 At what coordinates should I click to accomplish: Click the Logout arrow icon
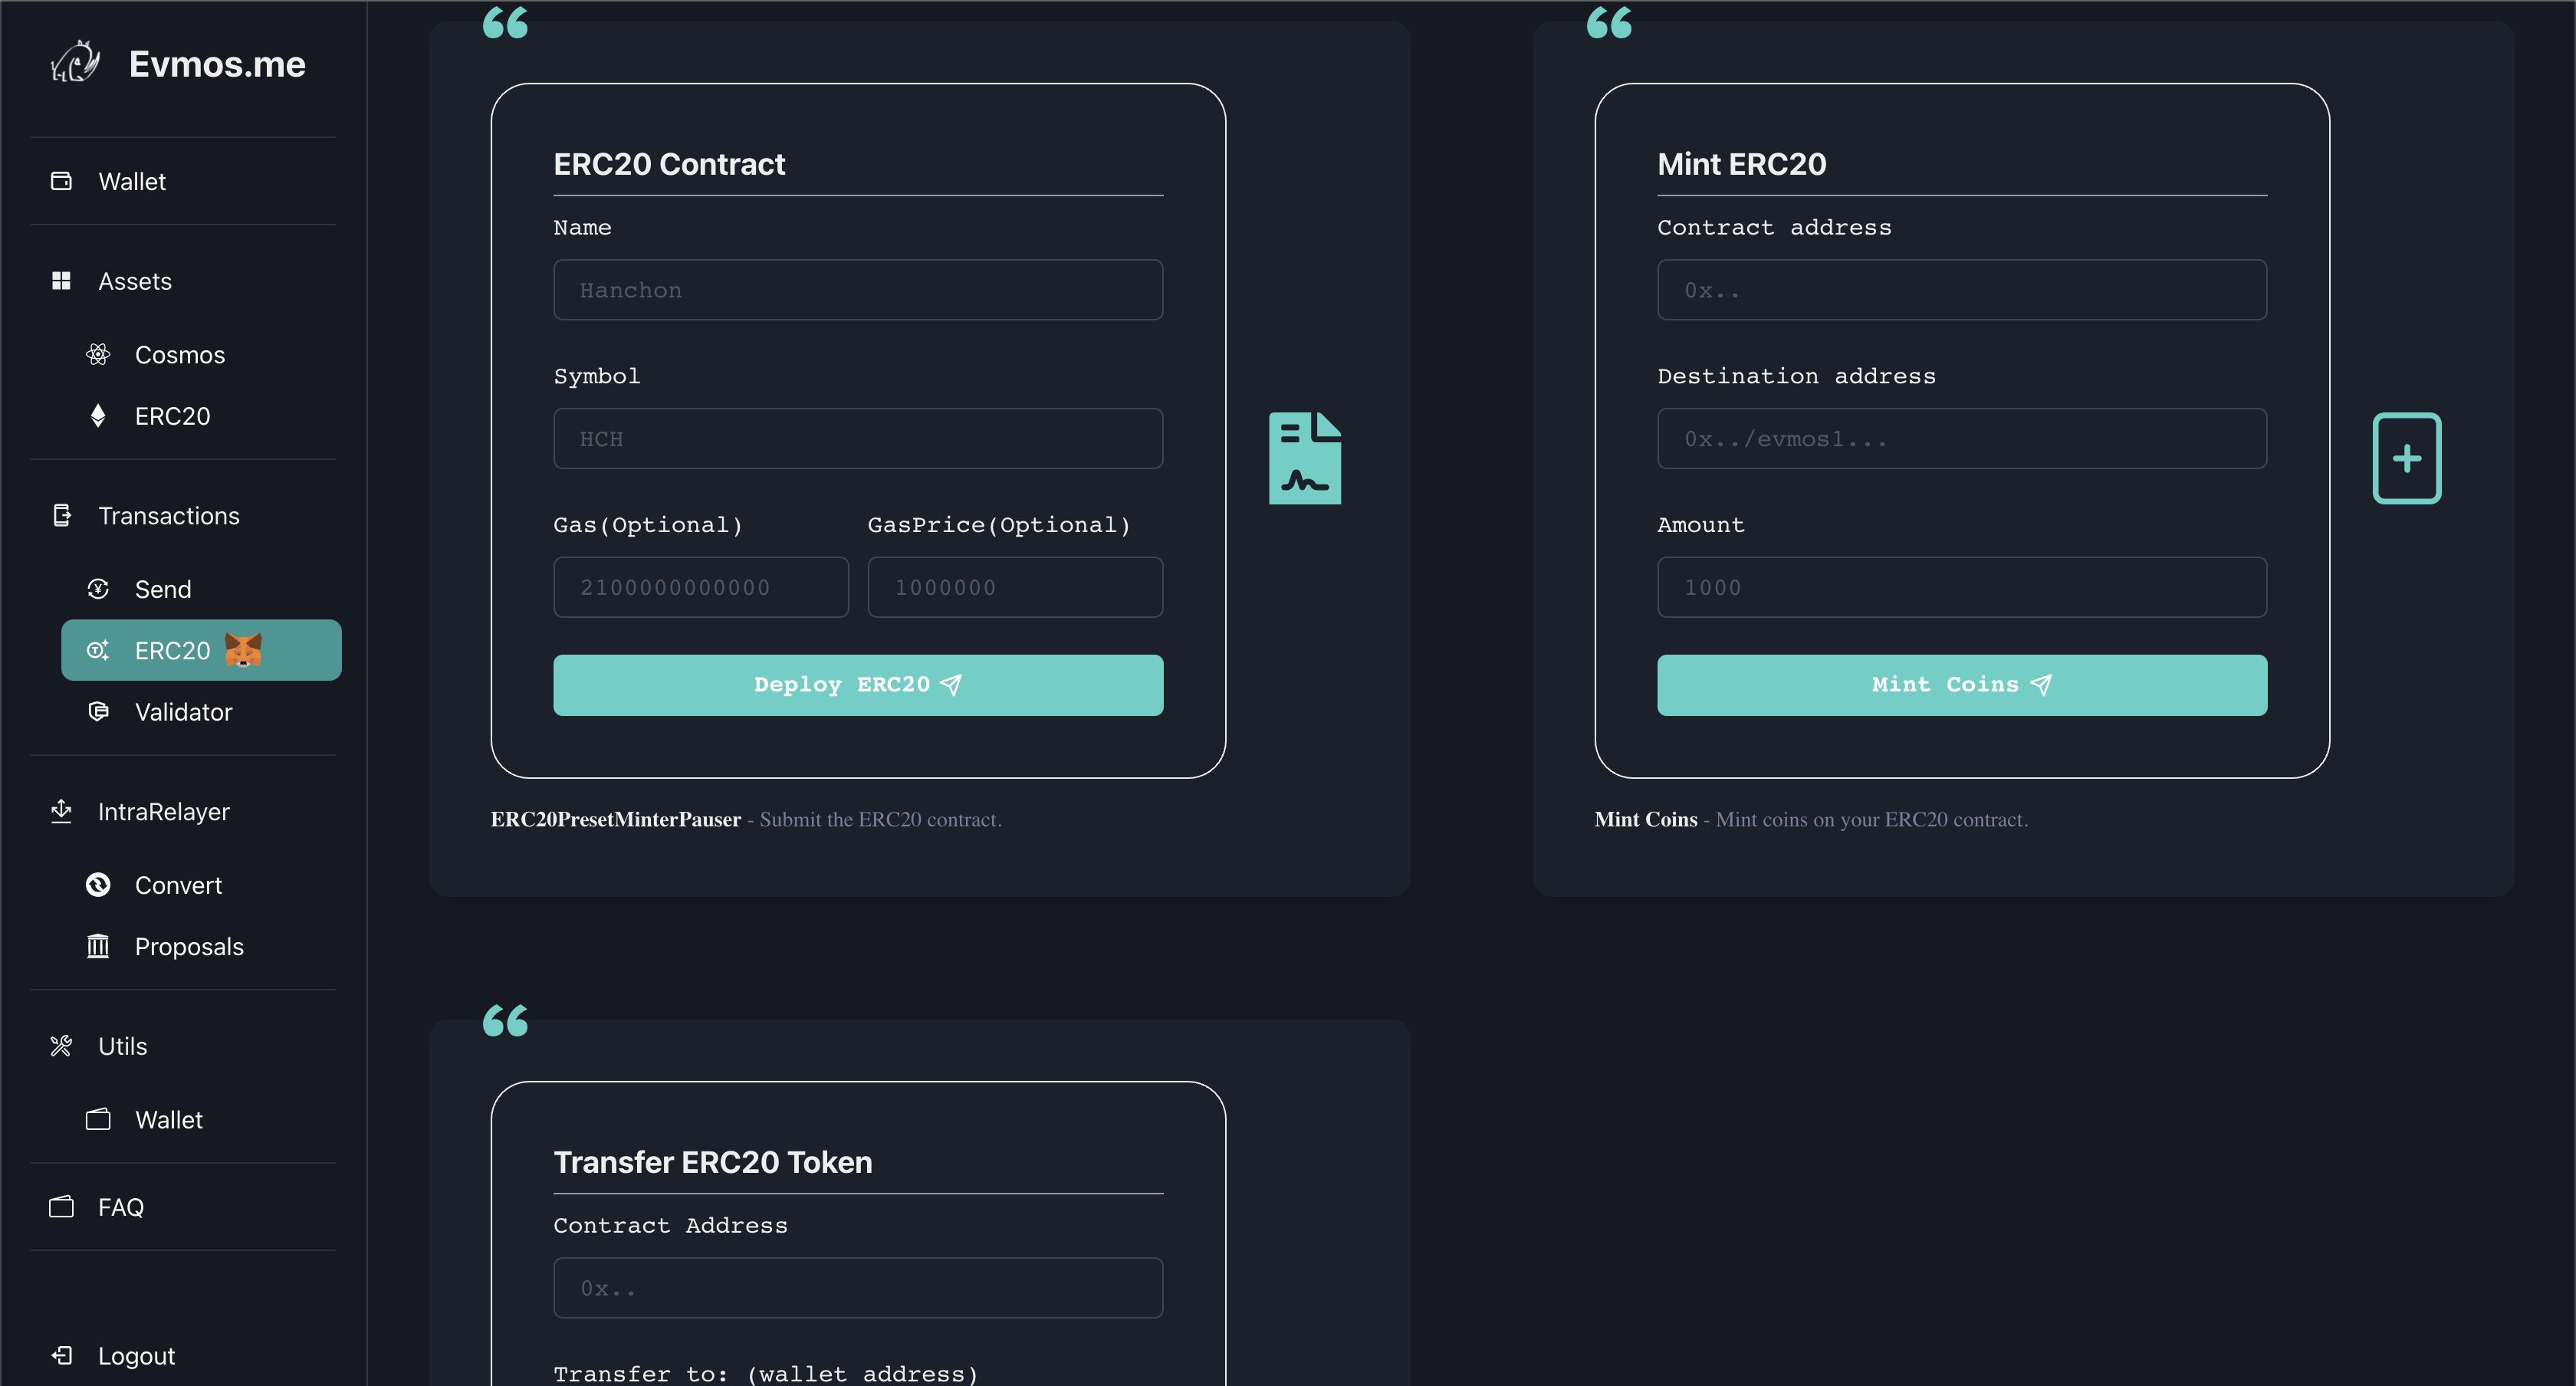coord(62,1355)
